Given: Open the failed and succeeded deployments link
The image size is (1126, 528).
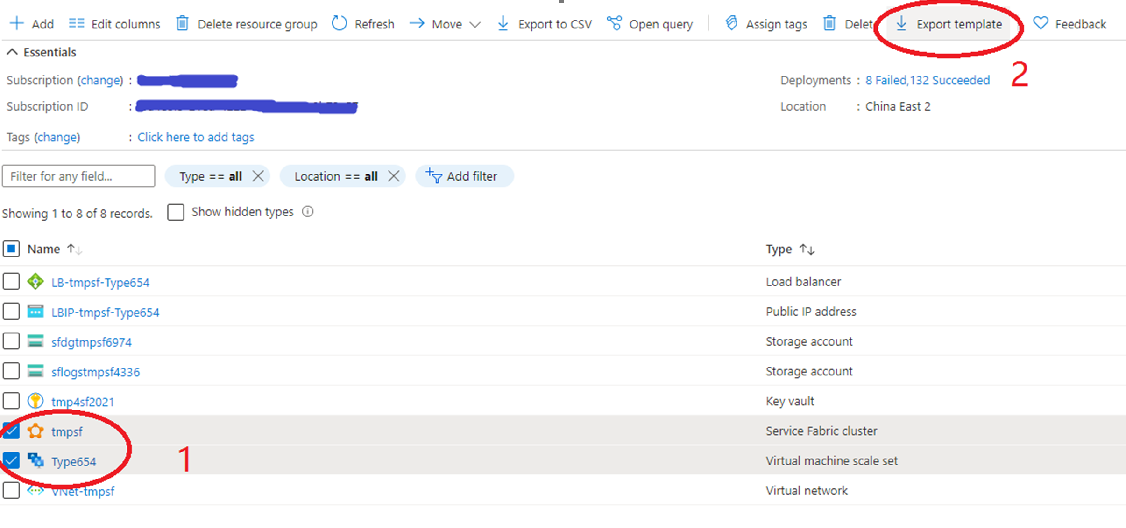Looking at the screenshot, I should pyautogui.click(x=927, y=80).
